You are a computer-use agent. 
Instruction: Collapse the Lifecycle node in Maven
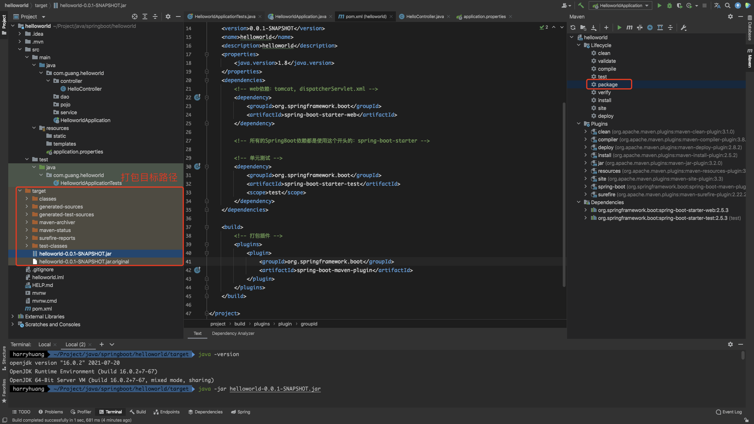[x=578, y=45]
